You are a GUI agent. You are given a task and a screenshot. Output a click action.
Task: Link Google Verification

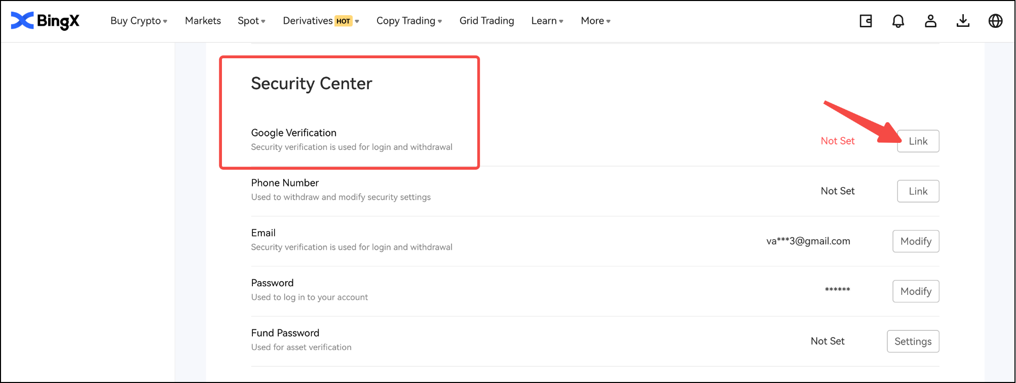pos(918,141)
